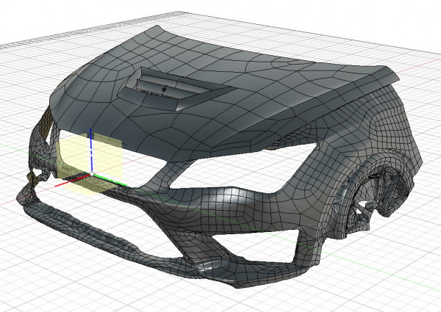Select the hood surface left of the scoop
The width and height of the screenshot is (441, 312).
pyautogui.click(x=96, y=95)
